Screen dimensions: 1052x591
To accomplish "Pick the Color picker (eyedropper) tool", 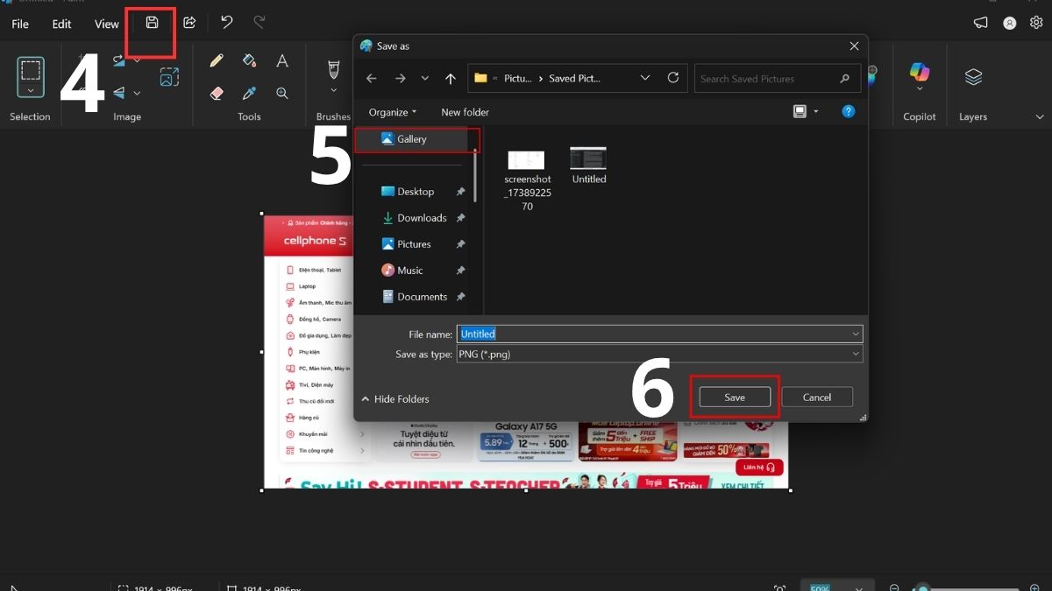I will 249,93.
